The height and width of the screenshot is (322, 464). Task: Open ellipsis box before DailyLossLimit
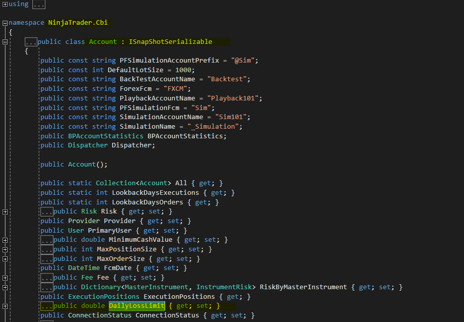[47, 306]
